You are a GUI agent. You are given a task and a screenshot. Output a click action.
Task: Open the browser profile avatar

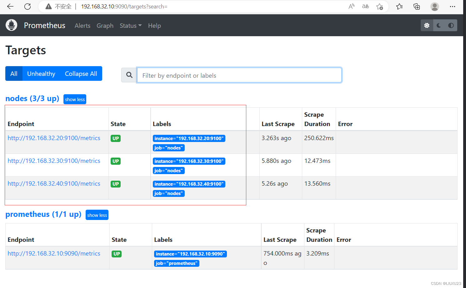(x=434, y=7)
